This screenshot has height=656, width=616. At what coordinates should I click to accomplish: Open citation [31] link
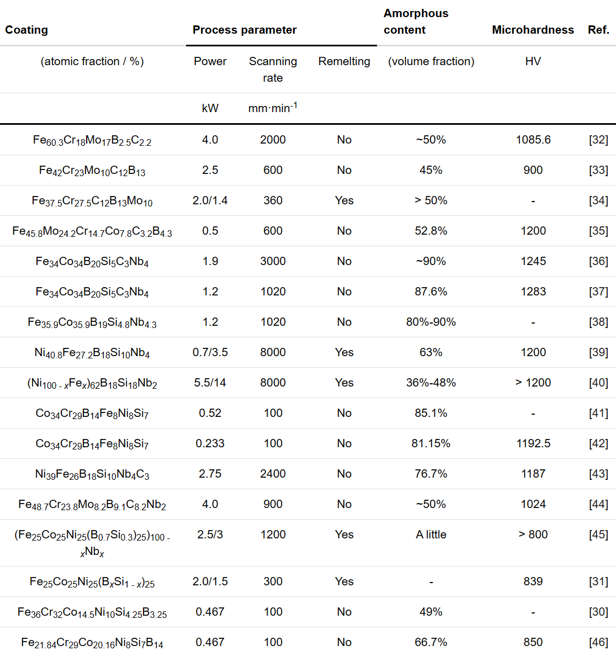click(598, 581)
